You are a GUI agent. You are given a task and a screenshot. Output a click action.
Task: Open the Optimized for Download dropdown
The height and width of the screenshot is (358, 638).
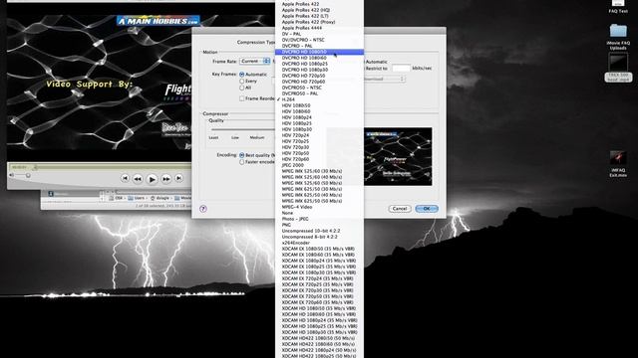point(384,79)
